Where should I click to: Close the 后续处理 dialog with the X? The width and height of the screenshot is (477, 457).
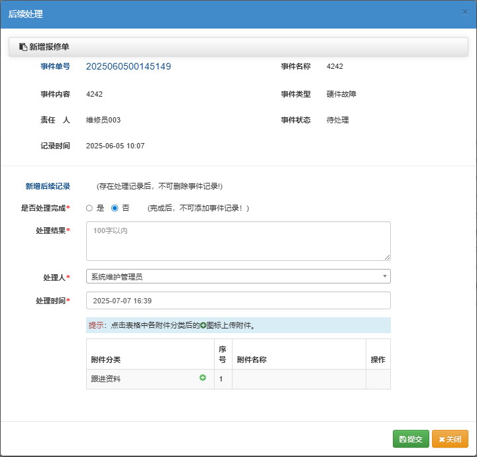pyautogui.click(x=465, y=12)
